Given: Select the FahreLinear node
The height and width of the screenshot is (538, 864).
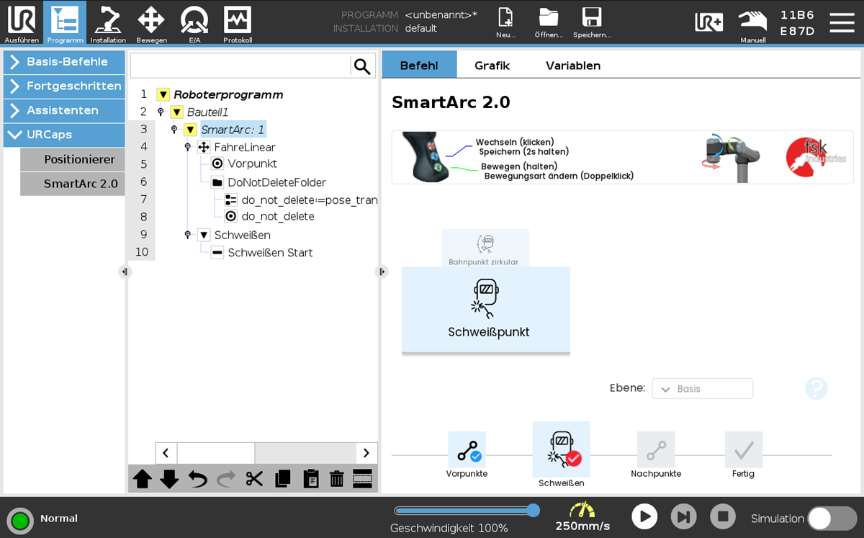Looking at the screenshot, I should pos(245,147).
